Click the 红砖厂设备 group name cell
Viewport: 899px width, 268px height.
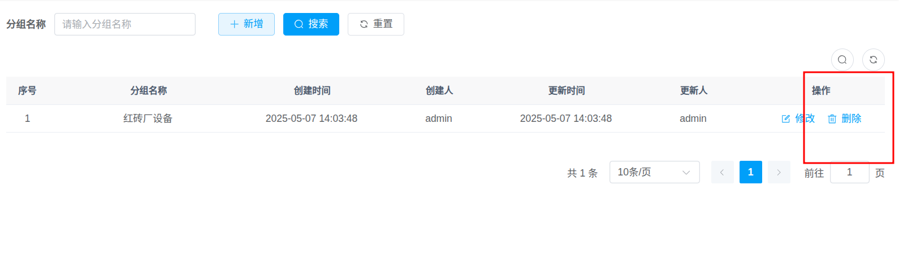tap(148, 118)
